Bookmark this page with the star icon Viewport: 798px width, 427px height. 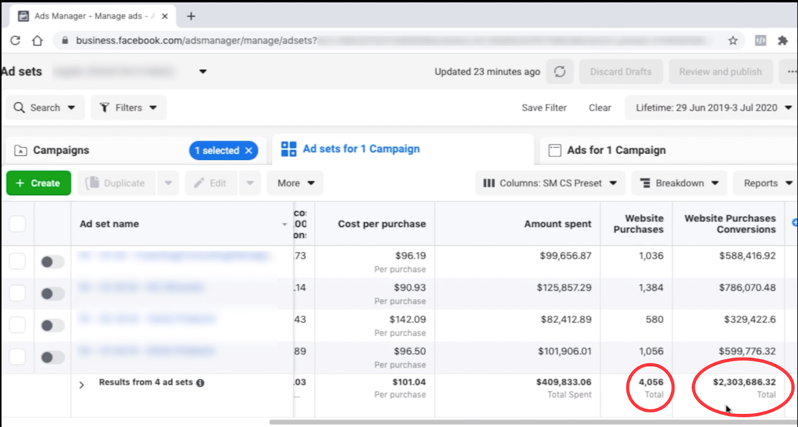[x=733, y=40]
